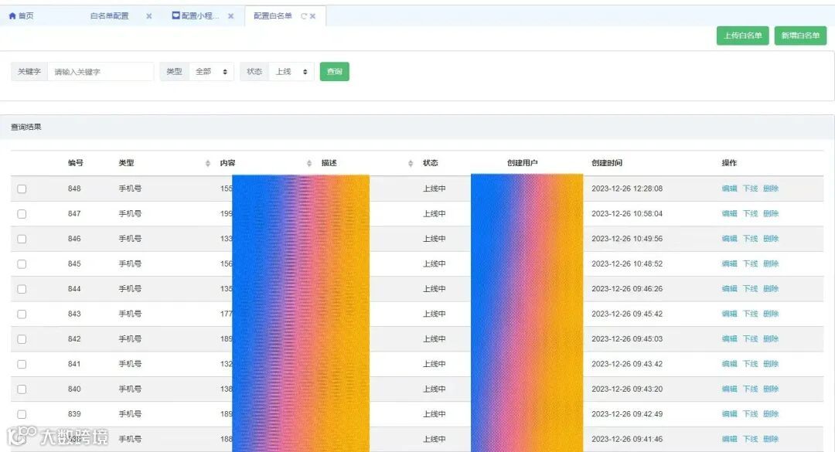Image resolution: width=835 pixels, height=452 pixels.
Task: Take row 842 offline via 下线
Action: 750,338
